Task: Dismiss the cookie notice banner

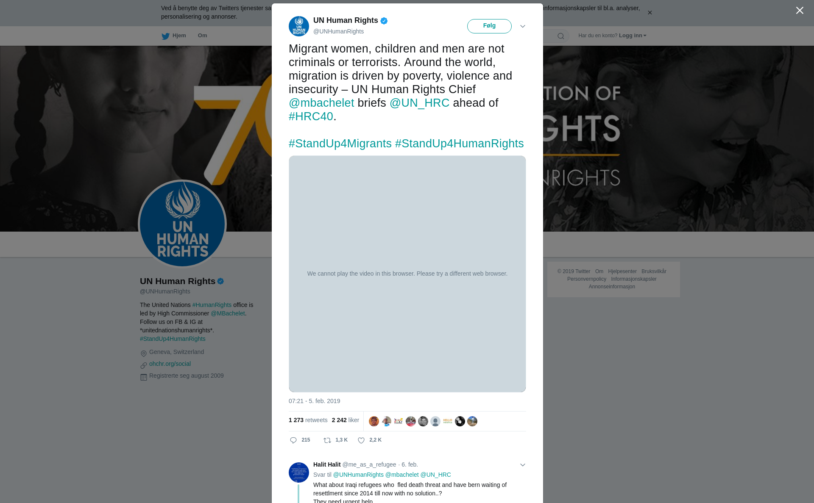Action: coord(650,13)
